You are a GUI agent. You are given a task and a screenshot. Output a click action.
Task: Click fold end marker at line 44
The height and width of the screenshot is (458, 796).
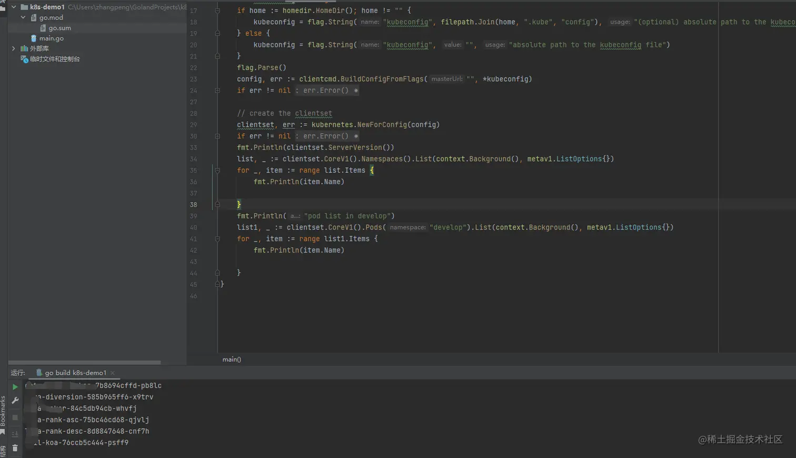(217, 273)
